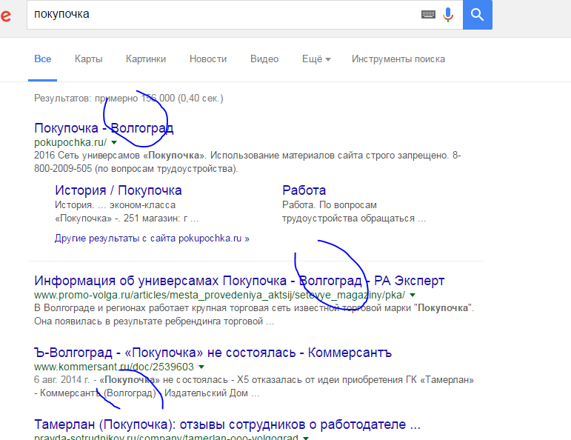This screenshot has height=440, width=571.
Task: Click the www.kommersant.ru/doc/2539603 URL text
Action: [x=114, y=367]
